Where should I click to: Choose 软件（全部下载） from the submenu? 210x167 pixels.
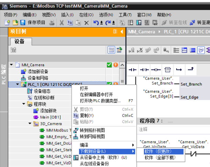pos(160,158)
